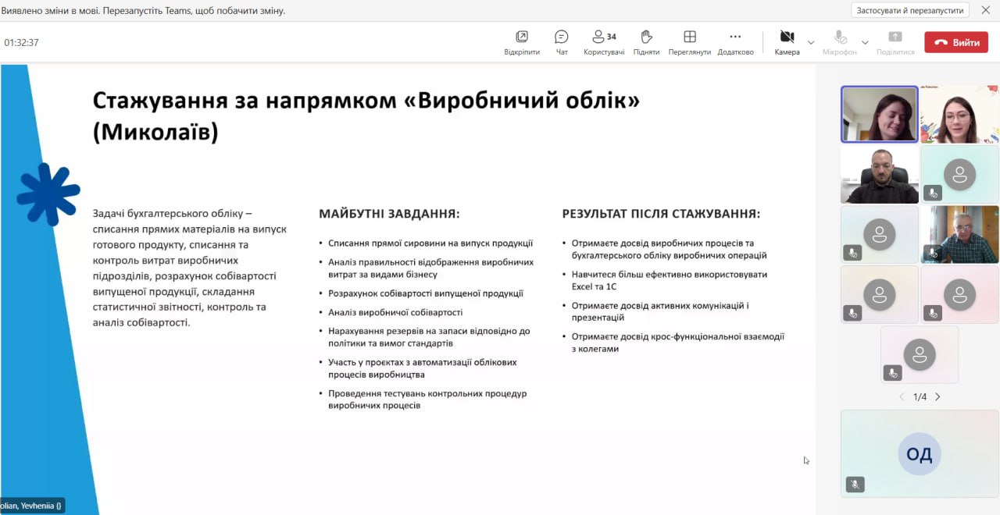This screenshot has width=1000, height=515.
Task: Click the paragraph starting Задачі бухгалтерського обліку
Action: 190,268
